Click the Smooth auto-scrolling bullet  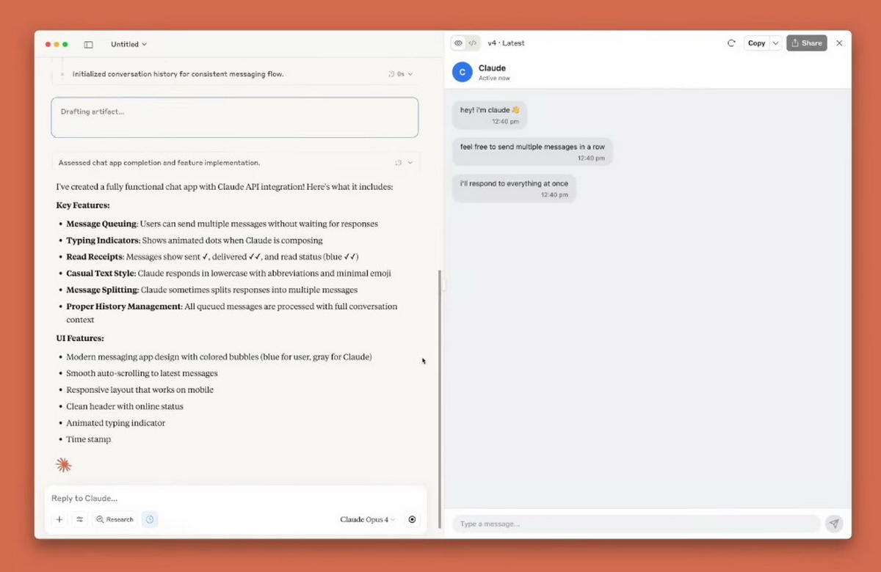tap(142, 373)
